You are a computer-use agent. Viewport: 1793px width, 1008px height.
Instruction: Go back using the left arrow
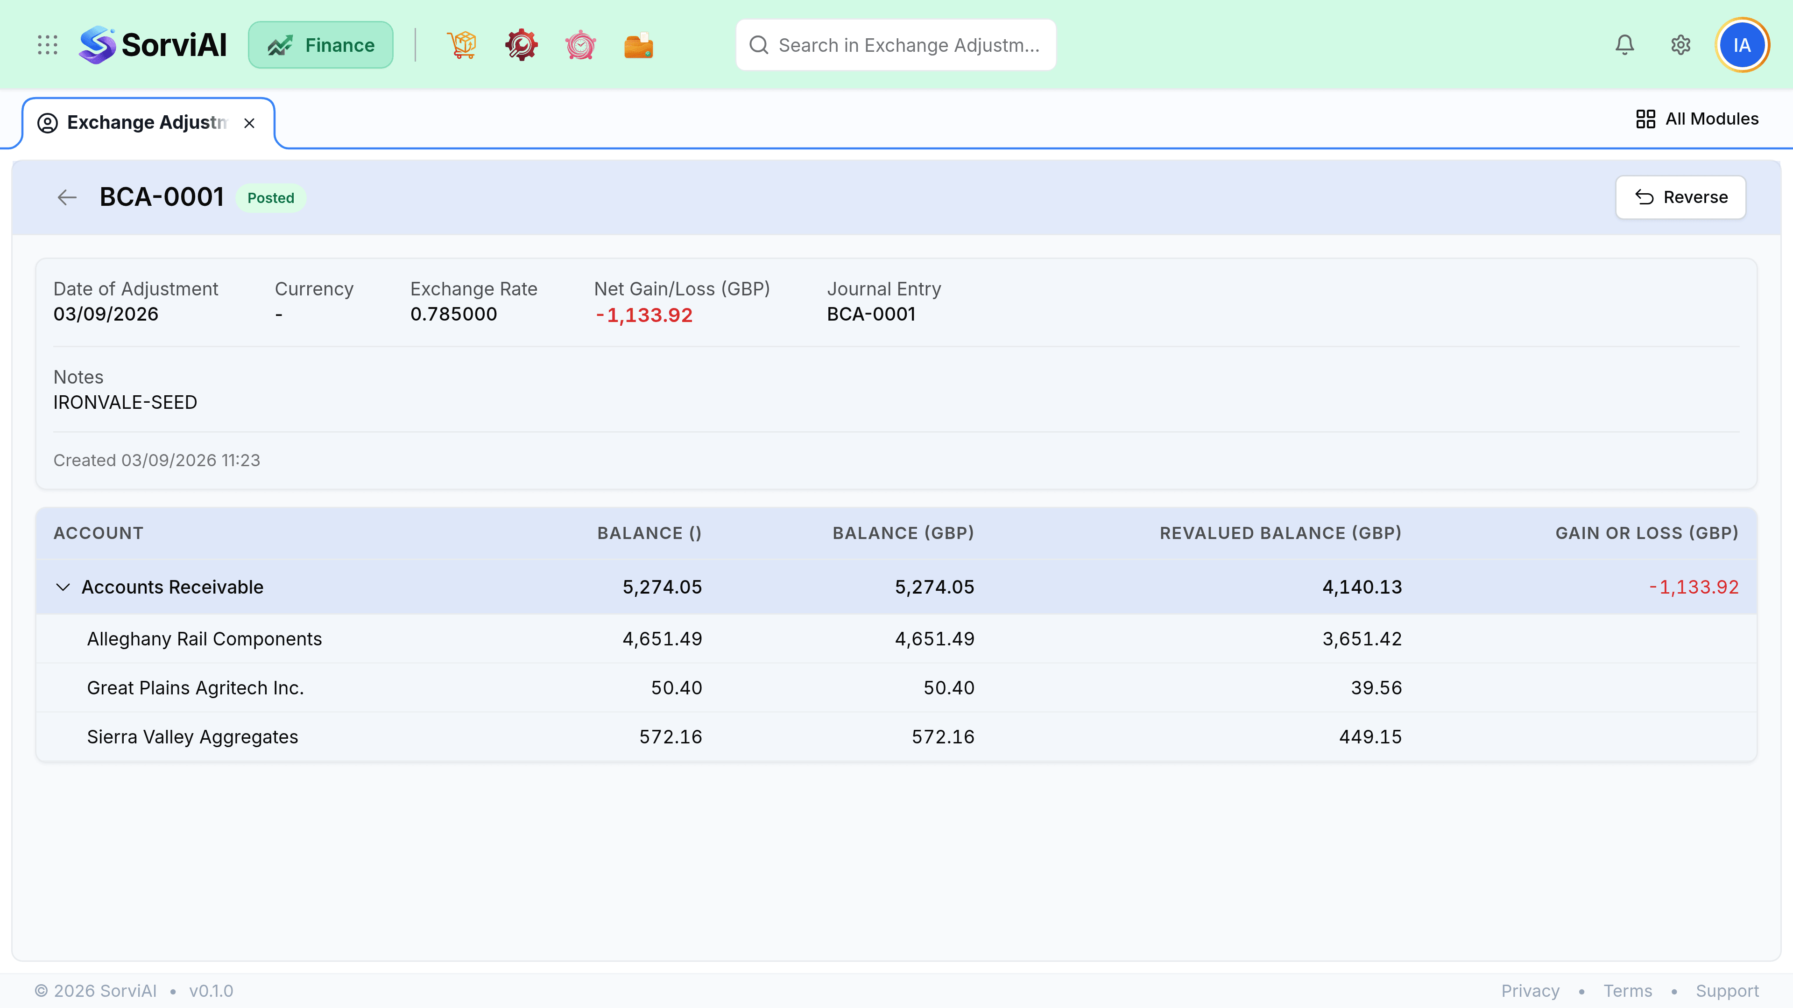tap(67, 197)
